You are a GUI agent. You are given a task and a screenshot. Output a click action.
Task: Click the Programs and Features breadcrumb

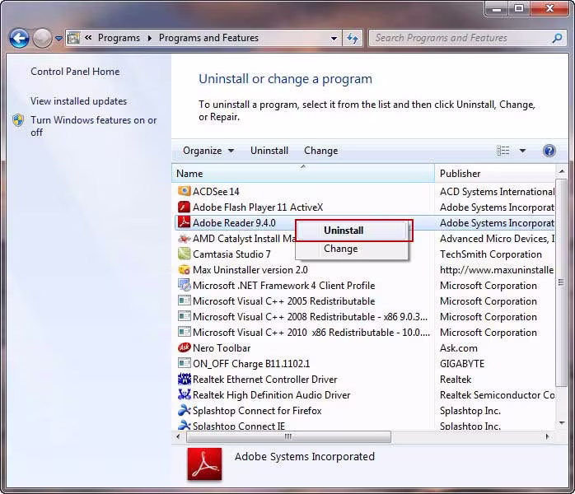tap(208, 38)
